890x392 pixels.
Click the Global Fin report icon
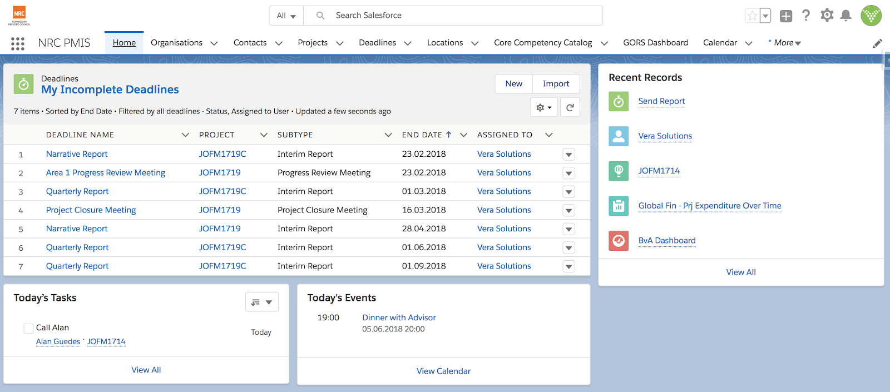tap(619, 206)
